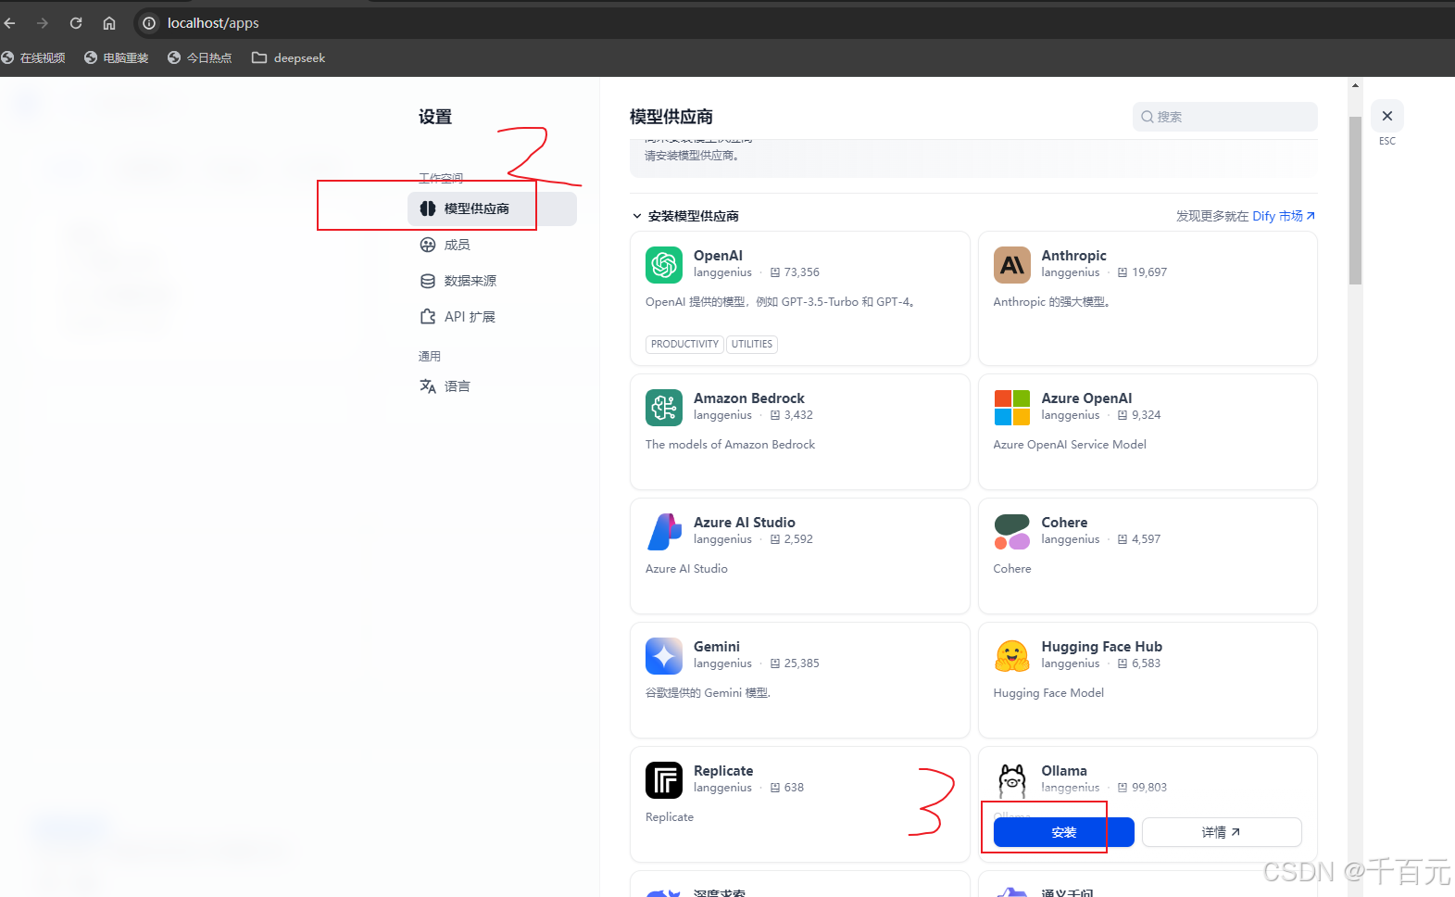This screenshot has height=897, width=1455.
Task: Install the Ollama provider with 安装
Action: 1063,832
